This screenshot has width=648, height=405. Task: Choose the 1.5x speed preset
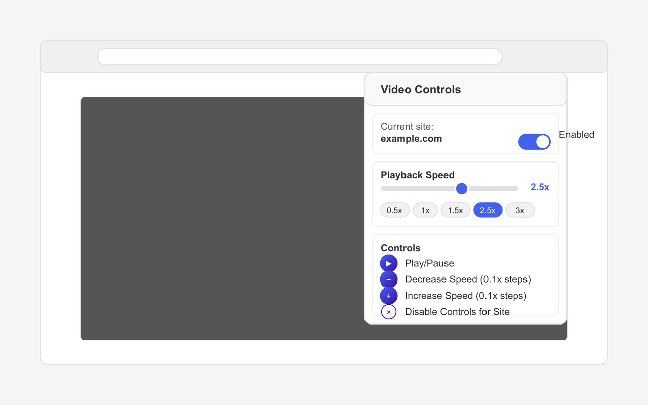tap(455, 210)
